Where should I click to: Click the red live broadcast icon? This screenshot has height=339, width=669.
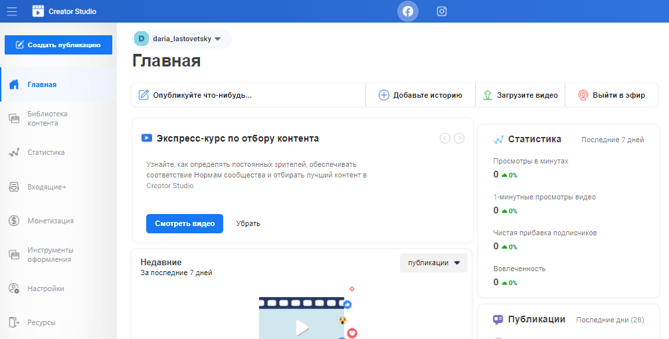(583, 95)
